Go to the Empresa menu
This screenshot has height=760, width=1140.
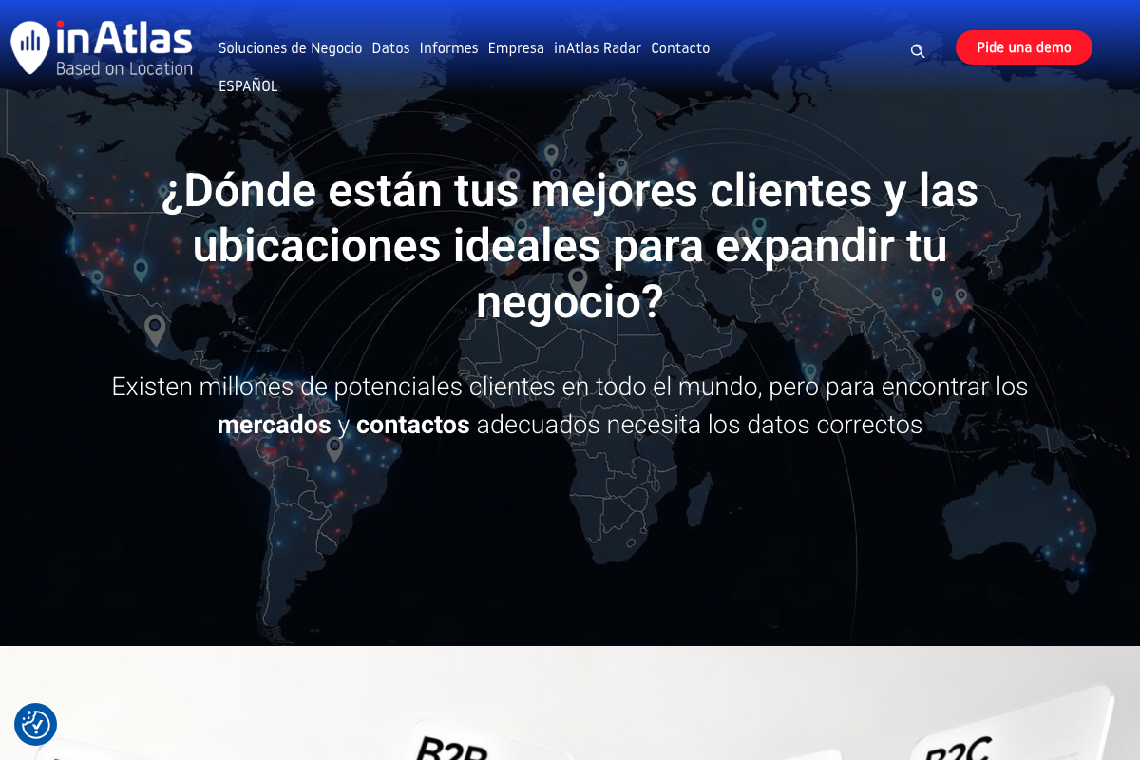[516, 48]
